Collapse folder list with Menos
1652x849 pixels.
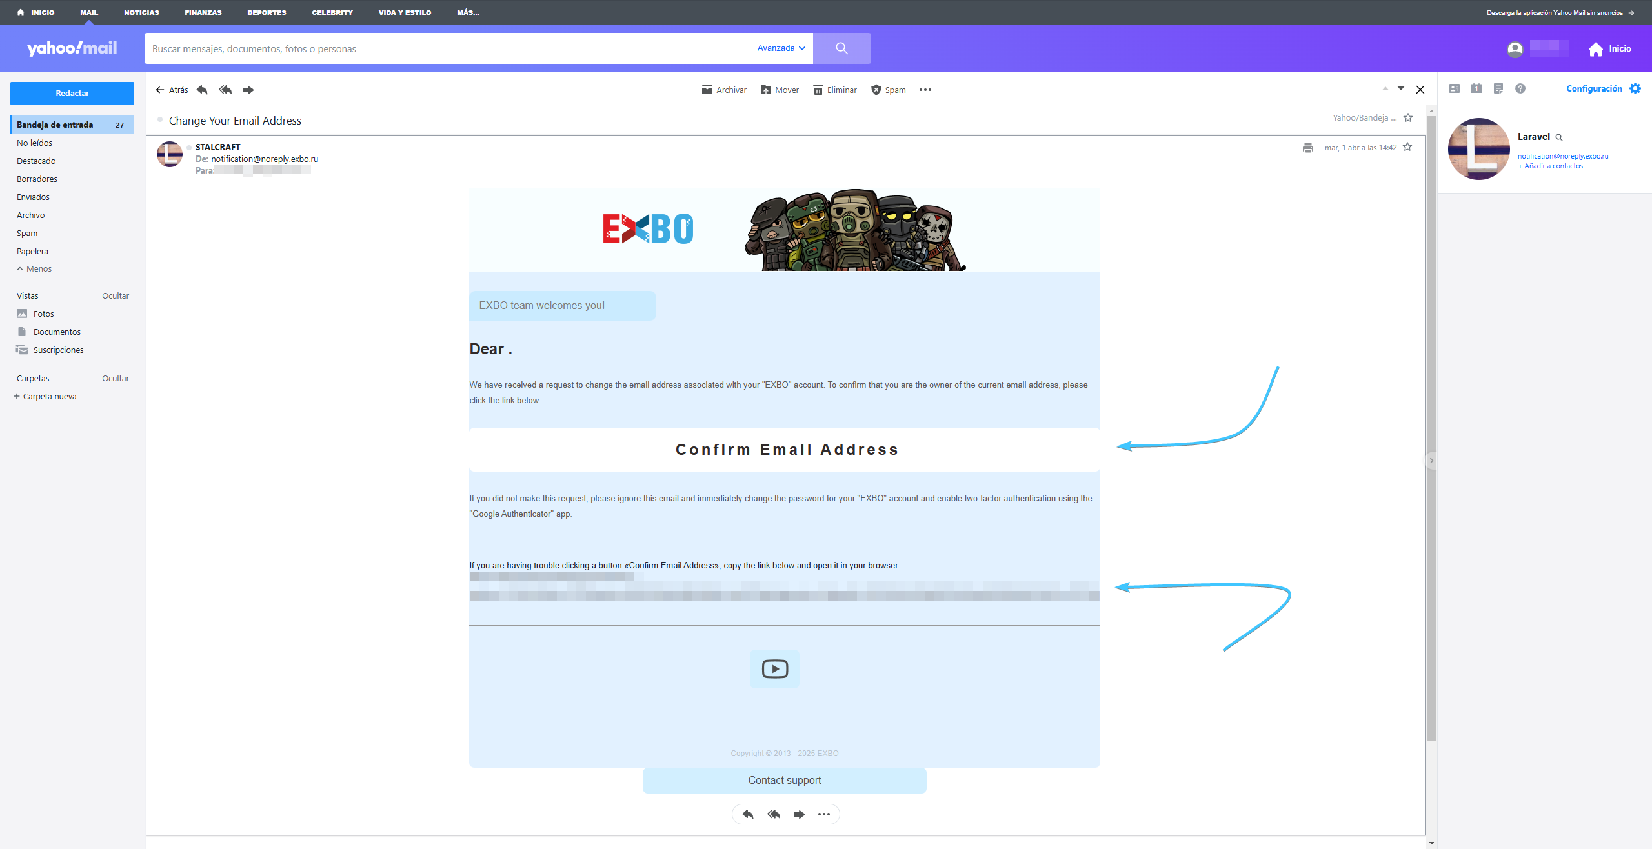click(34, 268)
